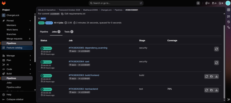This screenshot has width=231, height=103.
Task: Focus the Search or go to field
Action: pos(116,3)
